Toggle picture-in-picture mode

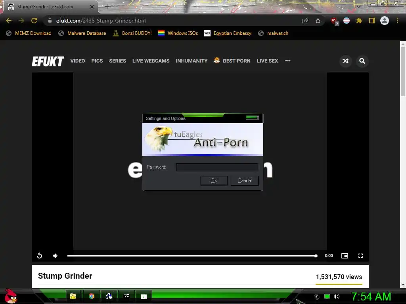point(345,256)
